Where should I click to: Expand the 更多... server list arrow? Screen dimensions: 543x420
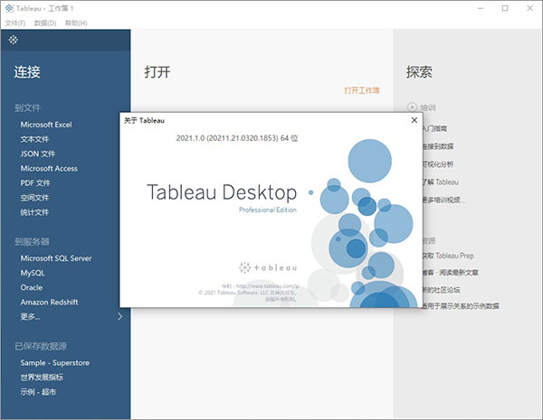[119, 316]
